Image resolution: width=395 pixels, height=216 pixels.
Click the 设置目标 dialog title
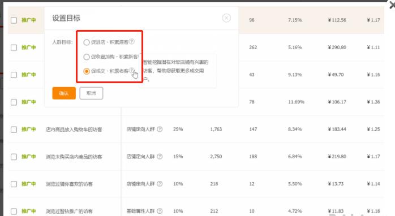[66, 18]
